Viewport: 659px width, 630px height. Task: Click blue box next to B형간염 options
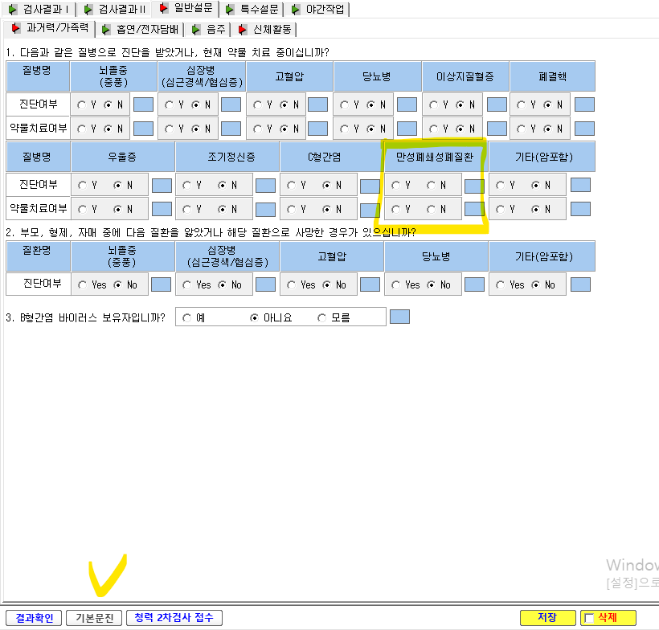[399, 317]
